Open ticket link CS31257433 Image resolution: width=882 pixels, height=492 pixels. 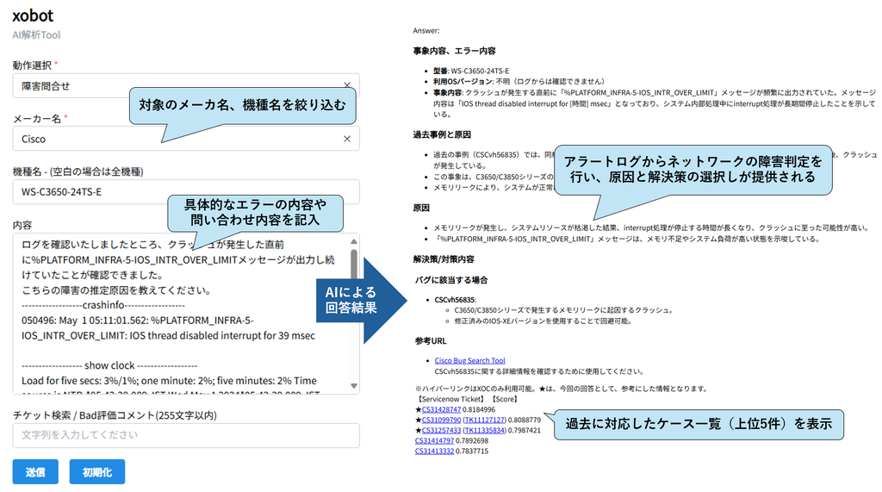point(442,431)
